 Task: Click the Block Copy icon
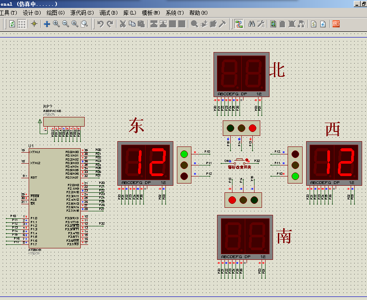tap(154, 24)
